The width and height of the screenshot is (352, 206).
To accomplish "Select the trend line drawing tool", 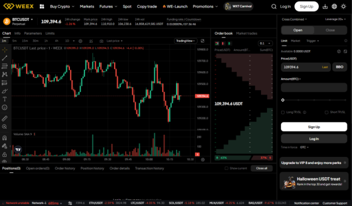I will 5,58.
